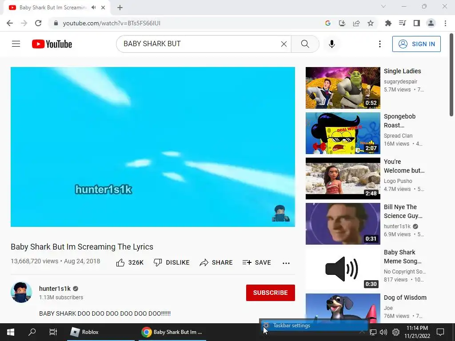Click the Spread Clan channel name
The height and width of the screenshot is (341, 455).
[398, 136]
